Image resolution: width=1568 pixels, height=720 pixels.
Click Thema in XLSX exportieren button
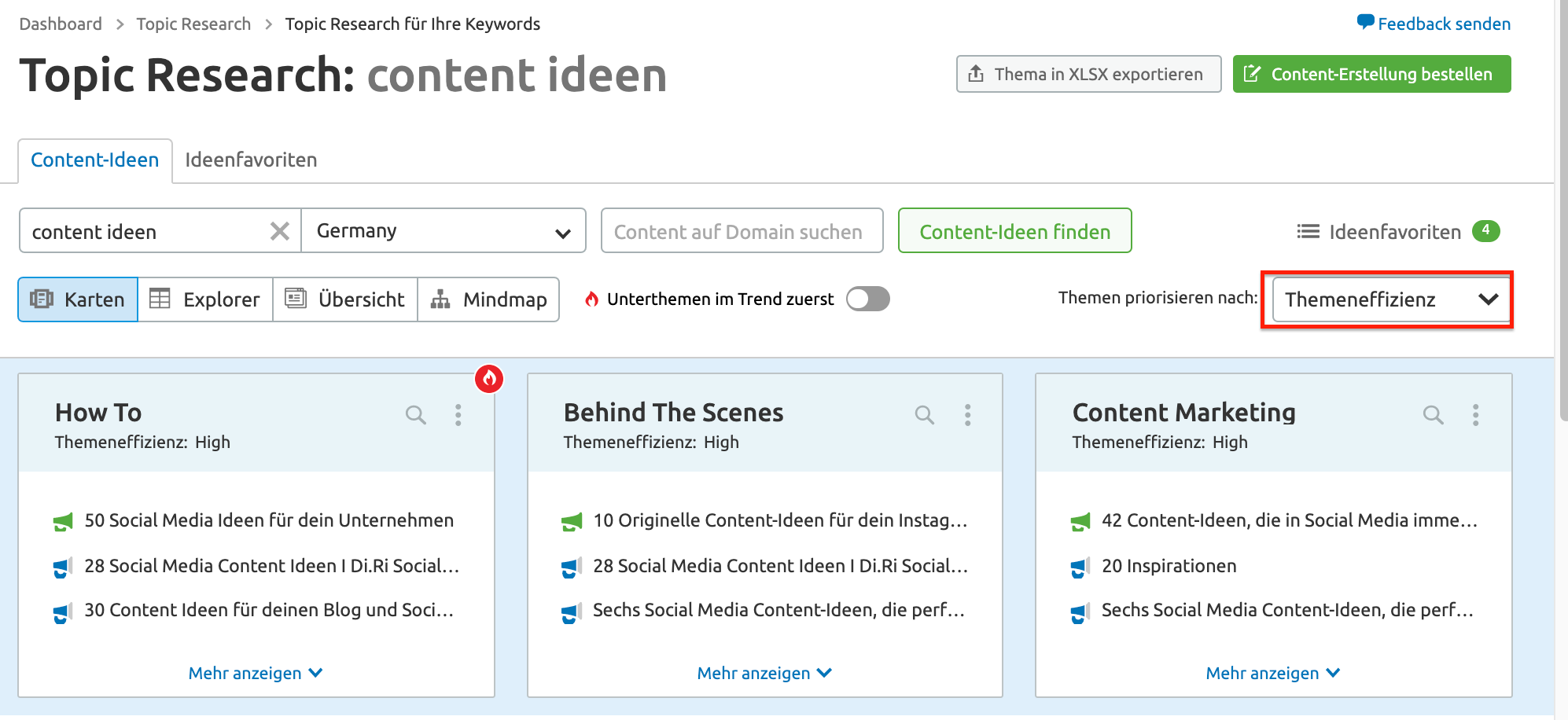click(x=1088, y=74)
